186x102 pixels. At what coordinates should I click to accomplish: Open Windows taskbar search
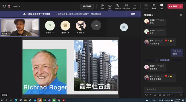click(6, 100)
